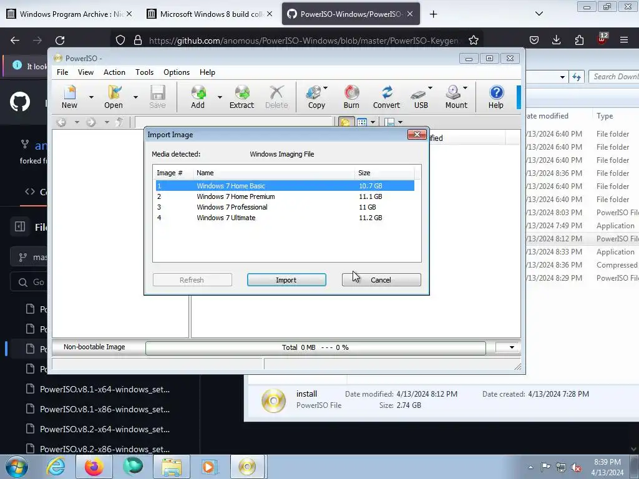The width and height of the screenshot is (639, 479).
Task: Close the Import Image dialog
Action: pos(417,135)
